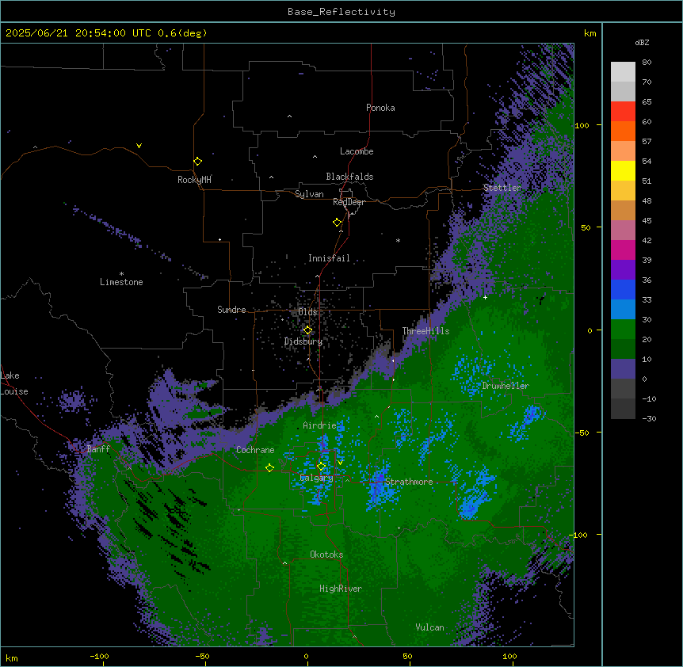Screen dimensions: 683x667
Task: Click the dark green 20-10 dBZ swatch
Action: coord(623,349)
